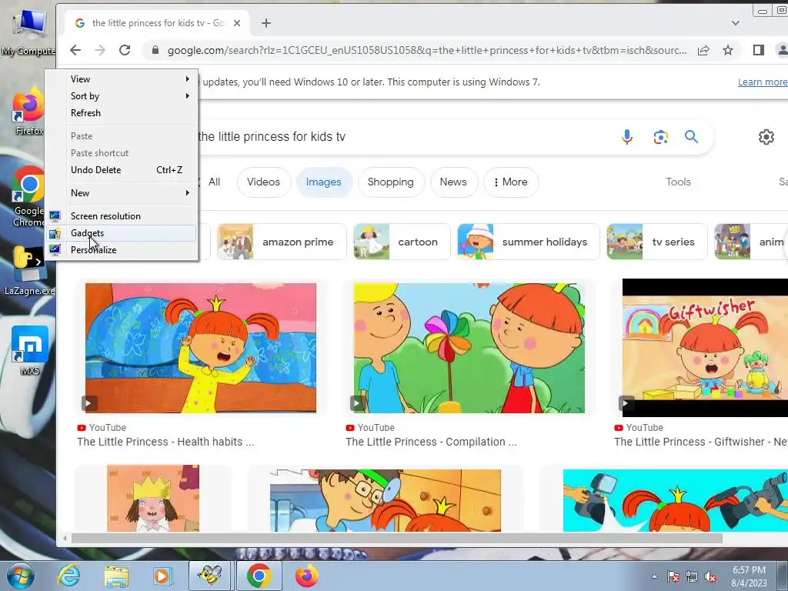788x591 pixels.
Task: Select Gadgets in the context menu
Action: coord(122,233)
